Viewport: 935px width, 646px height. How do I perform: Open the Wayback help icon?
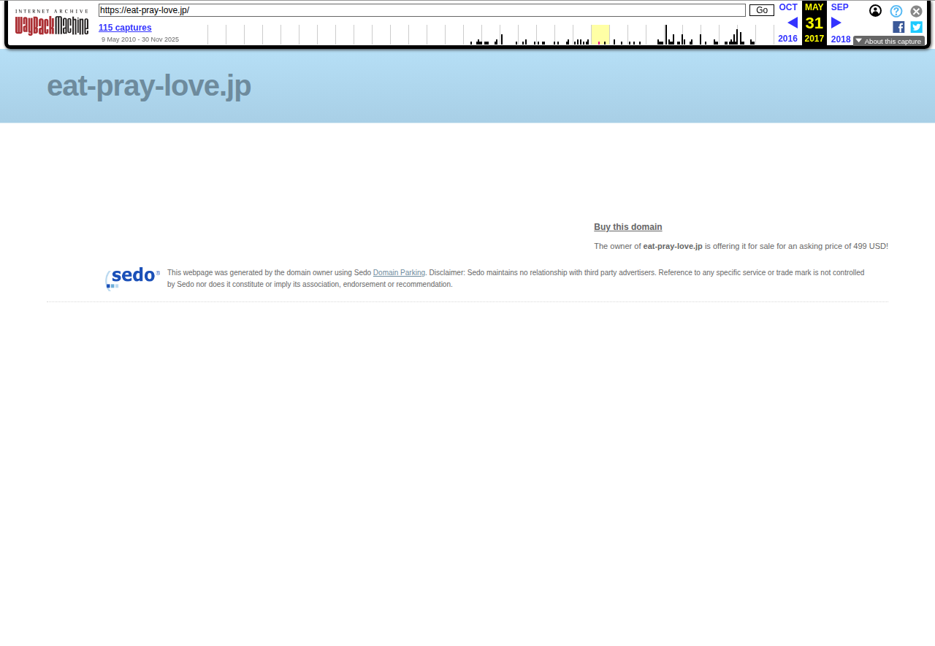896,11
